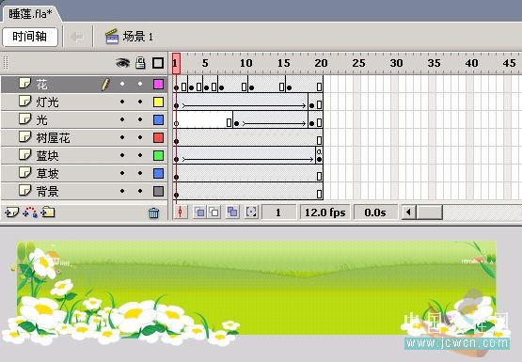Click the 0.0s elapsed time field
Image resolution: width=522 pixels, height=362 pixels.
tap(375, 212)
